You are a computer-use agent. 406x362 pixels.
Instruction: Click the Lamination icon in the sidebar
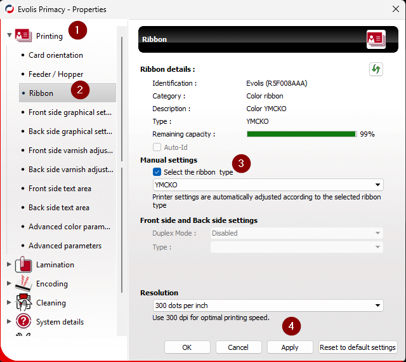pyautogui.click(x=23, y=264)
